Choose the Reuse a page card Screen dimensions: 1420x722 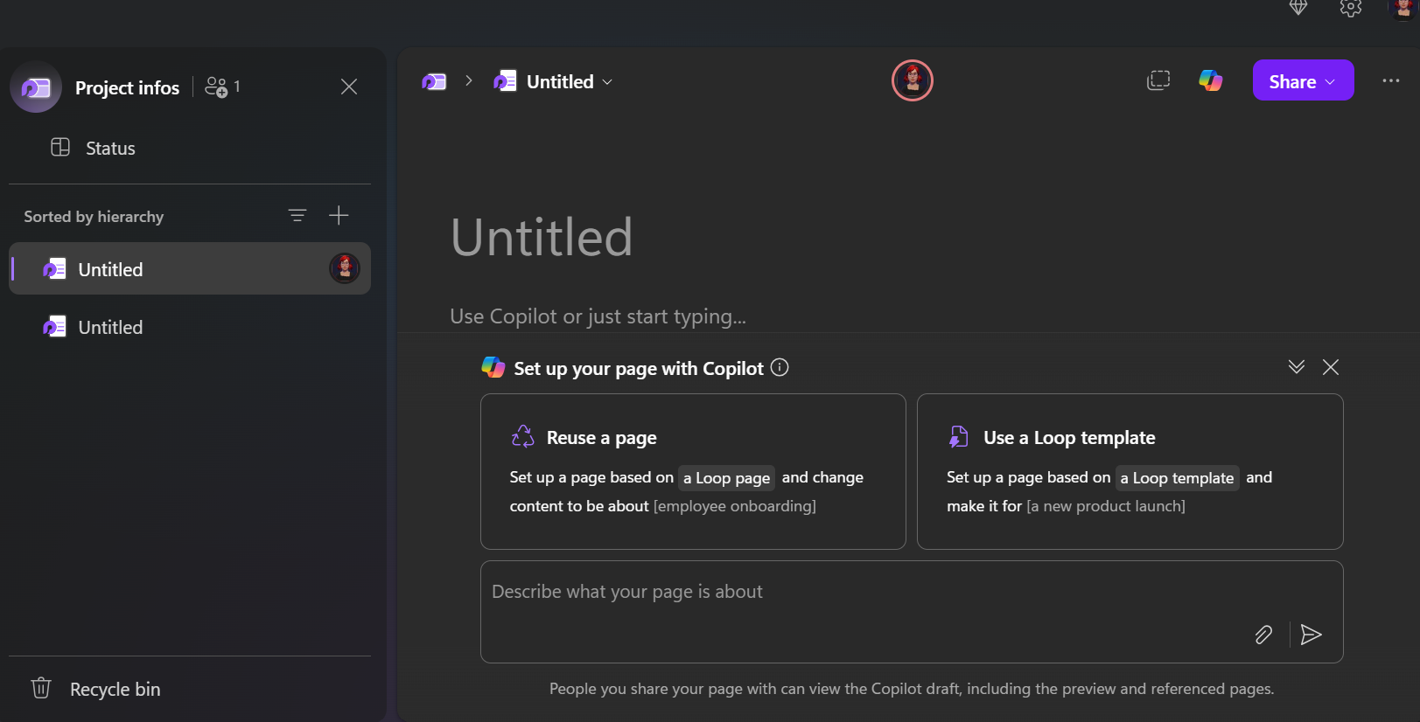693,471
